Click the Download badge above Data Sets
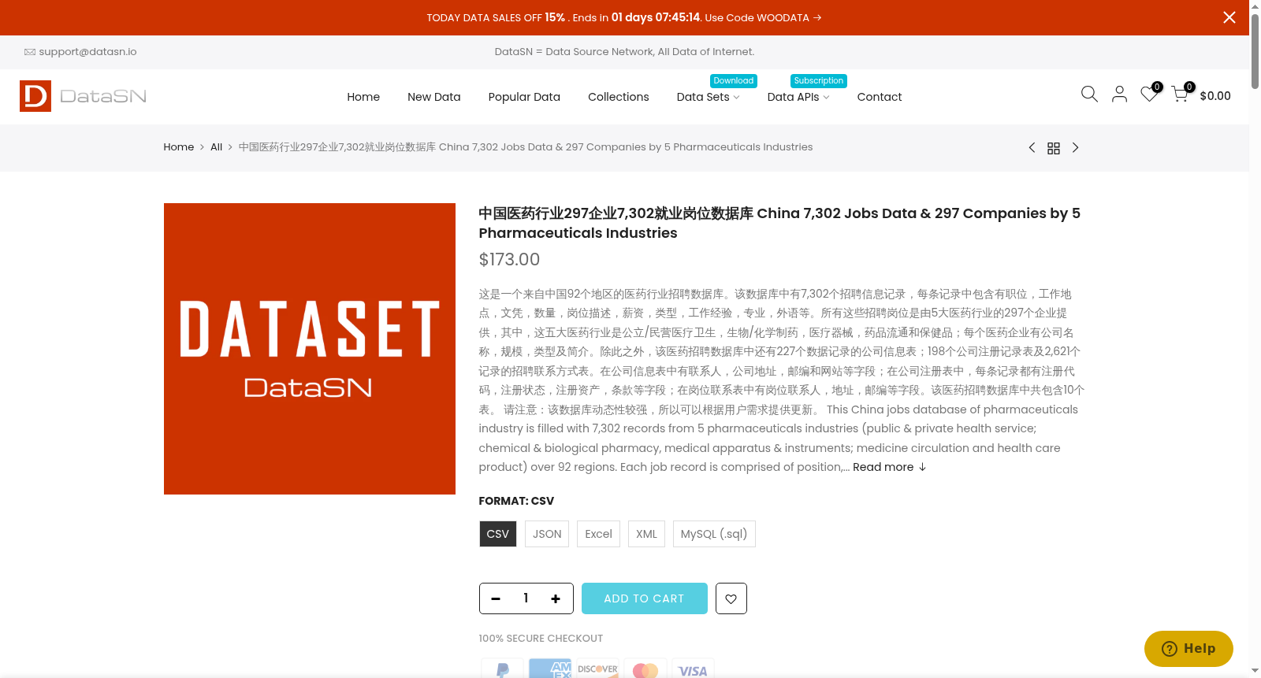This screenshot has width=1261, height=678. click(734, 81)
